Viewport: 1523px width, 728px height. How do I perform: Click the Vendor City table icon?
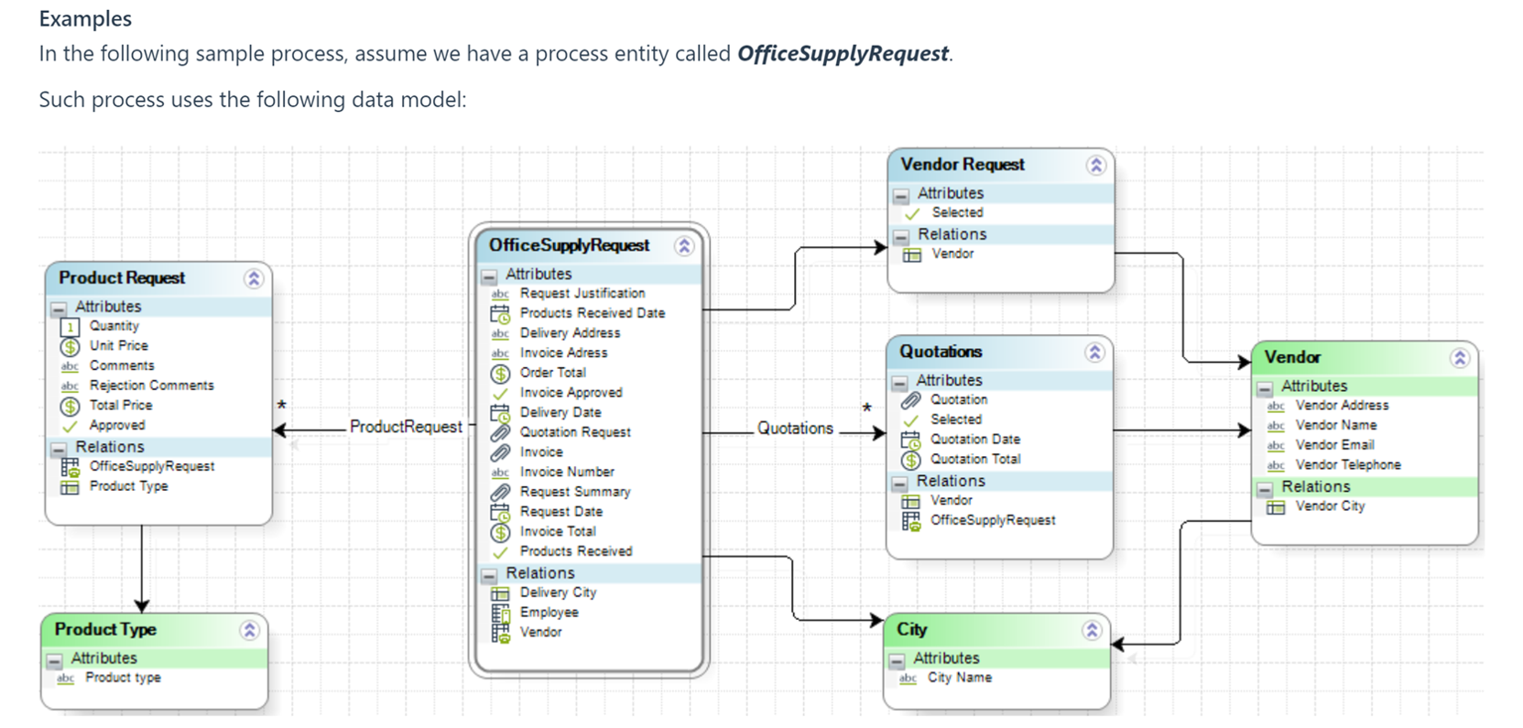pyautogui.click(x=1276, y=507)
